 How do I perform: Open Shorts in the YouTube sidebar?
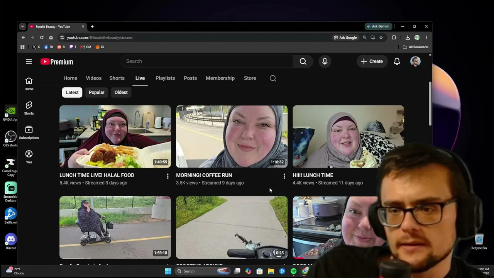[x=29, y=108]
